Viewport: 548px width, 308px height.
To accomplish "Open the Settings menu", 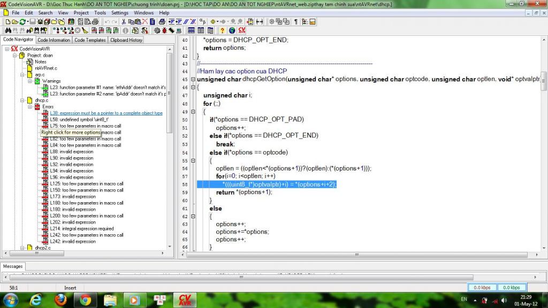I will click(120, 13).
